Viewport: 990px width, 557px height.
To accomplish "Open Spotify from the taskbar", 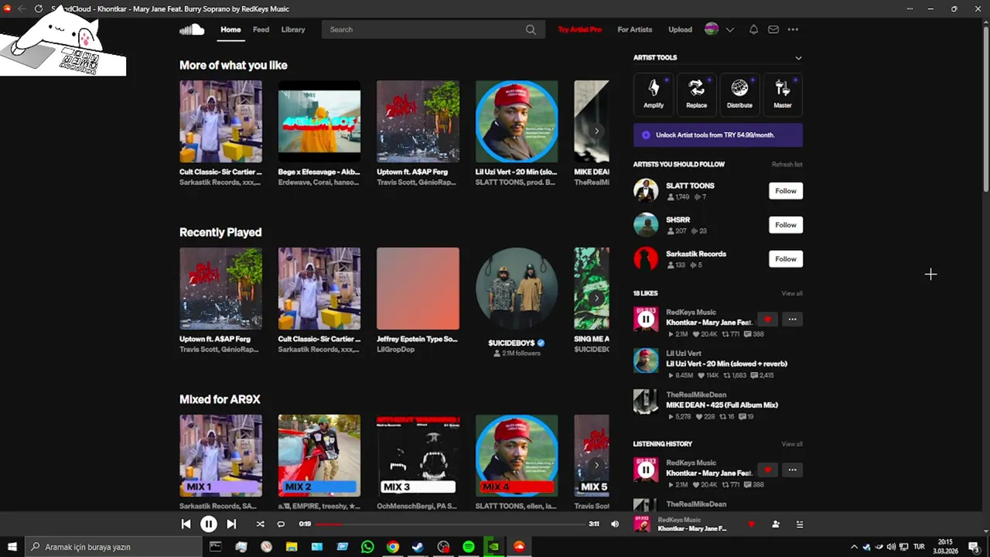I will (469, 547).
